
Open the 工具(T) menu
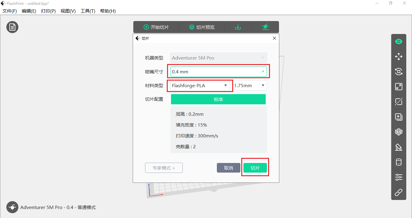[88, 11]
